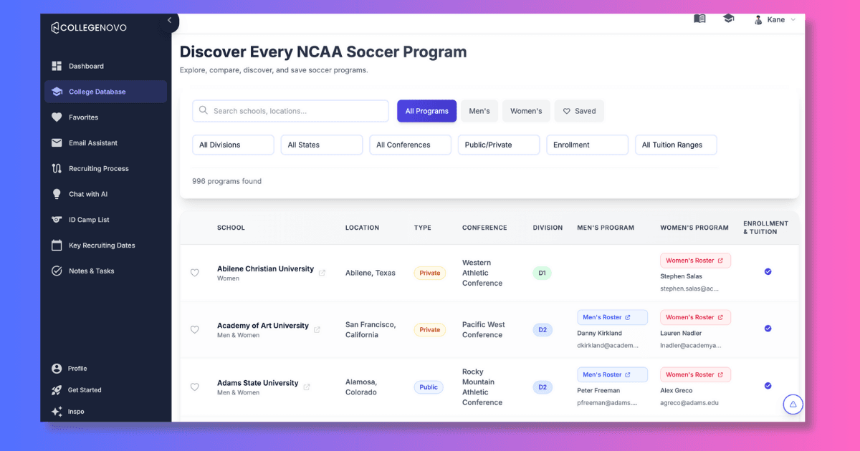860x451 pixels.
Task: Open Chat with AI in the sidebar
Action: pyautogui.click(x=88, y=193)
